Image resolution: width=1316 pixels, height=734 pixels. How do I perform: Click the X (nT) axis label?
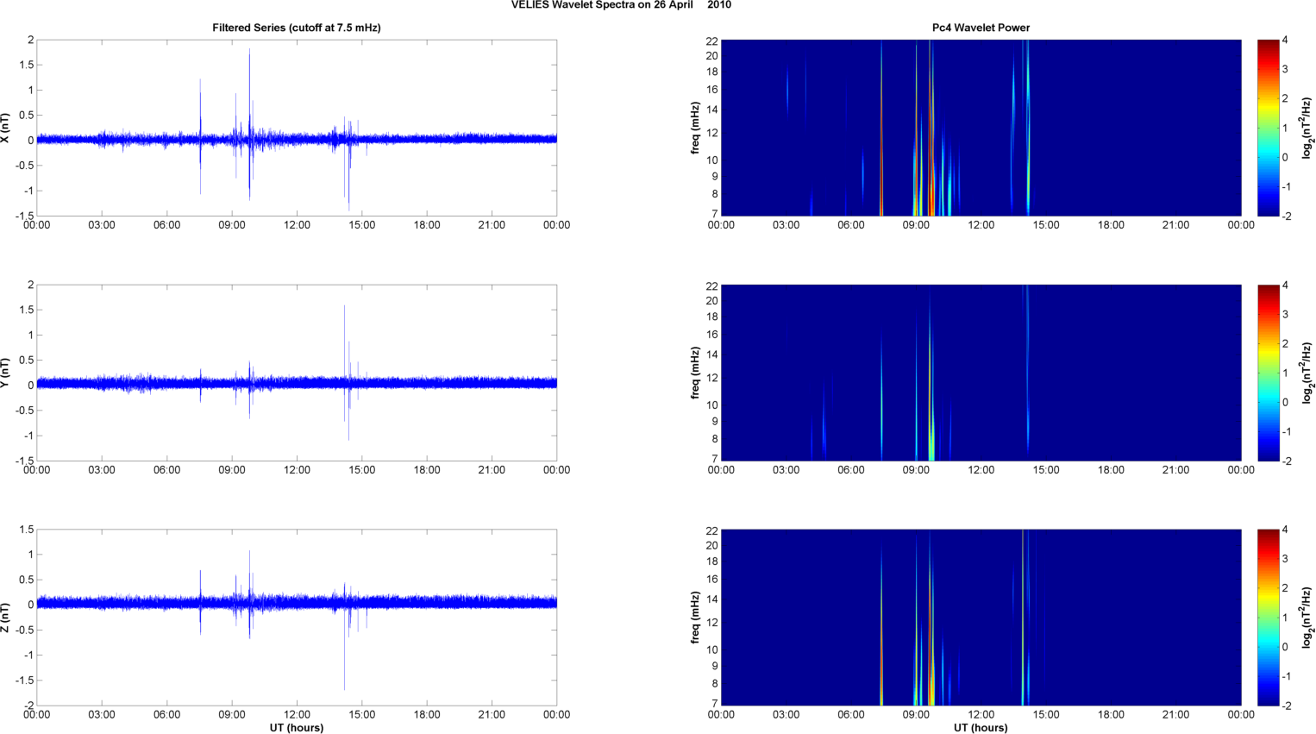click(x=6, y=128)
